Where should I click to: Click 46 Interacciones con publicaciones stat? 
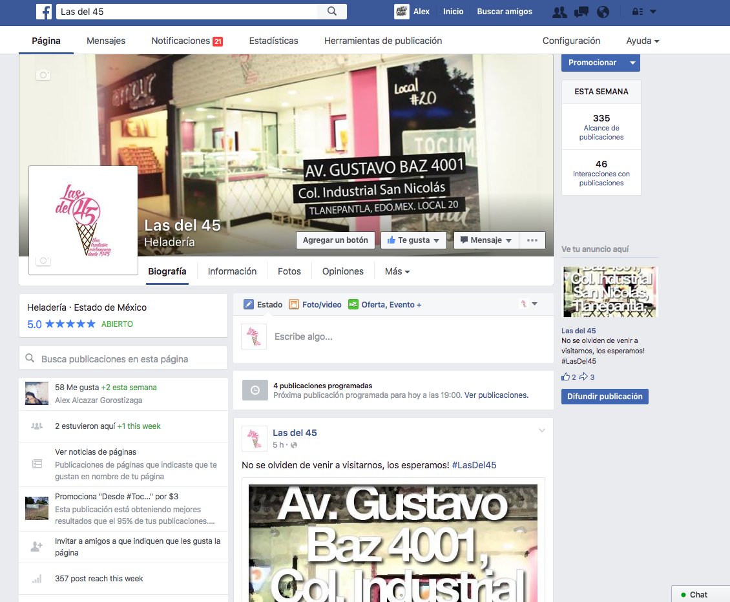coord(601,172)
